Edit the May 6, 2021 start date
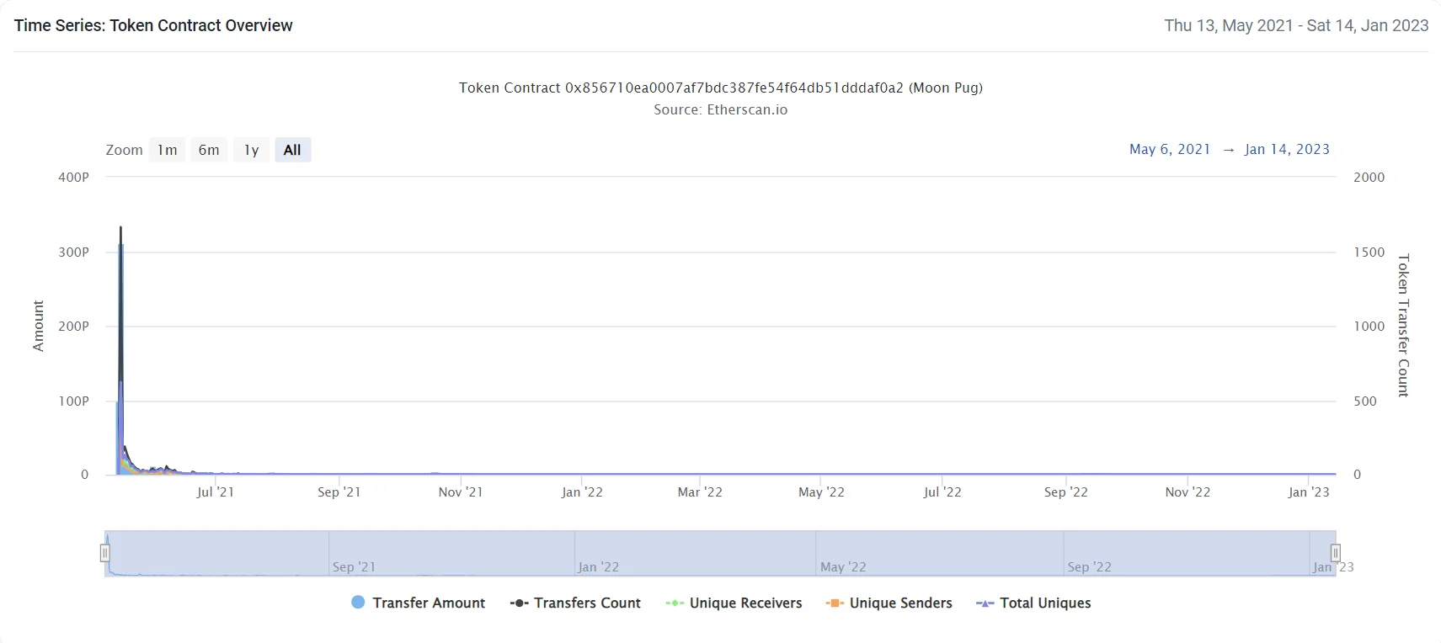Image resolution: width=1441 pixels, height=643 pixels. [1169, 149]
